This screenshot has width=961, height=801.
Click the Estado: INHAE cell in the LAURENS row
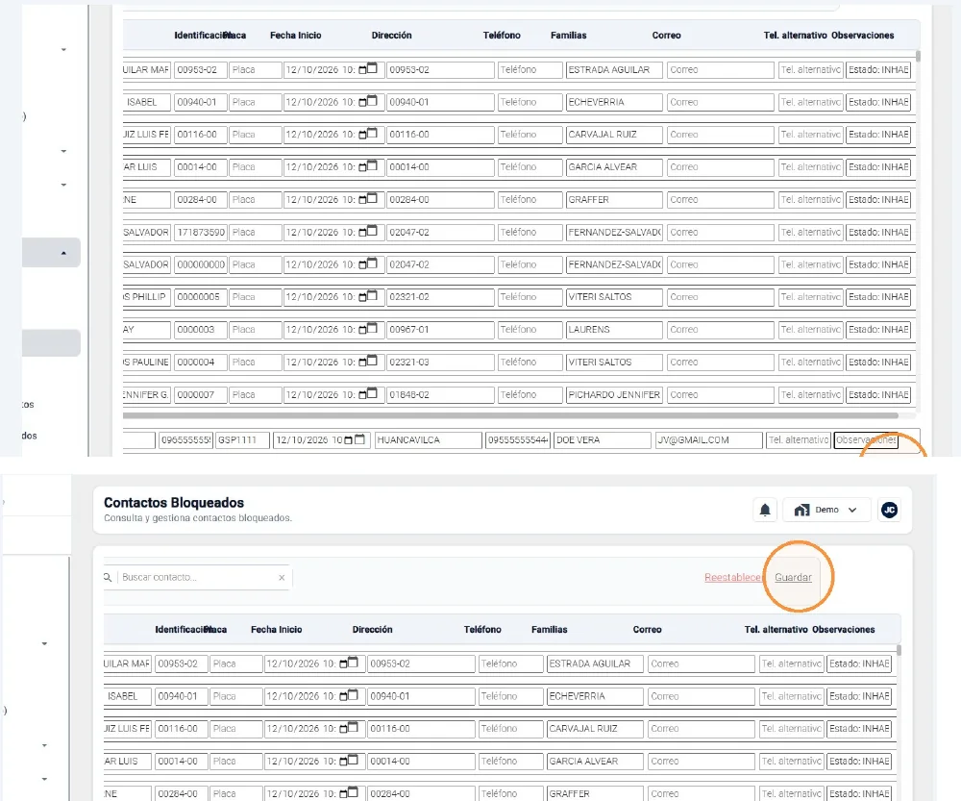[878, 330]
